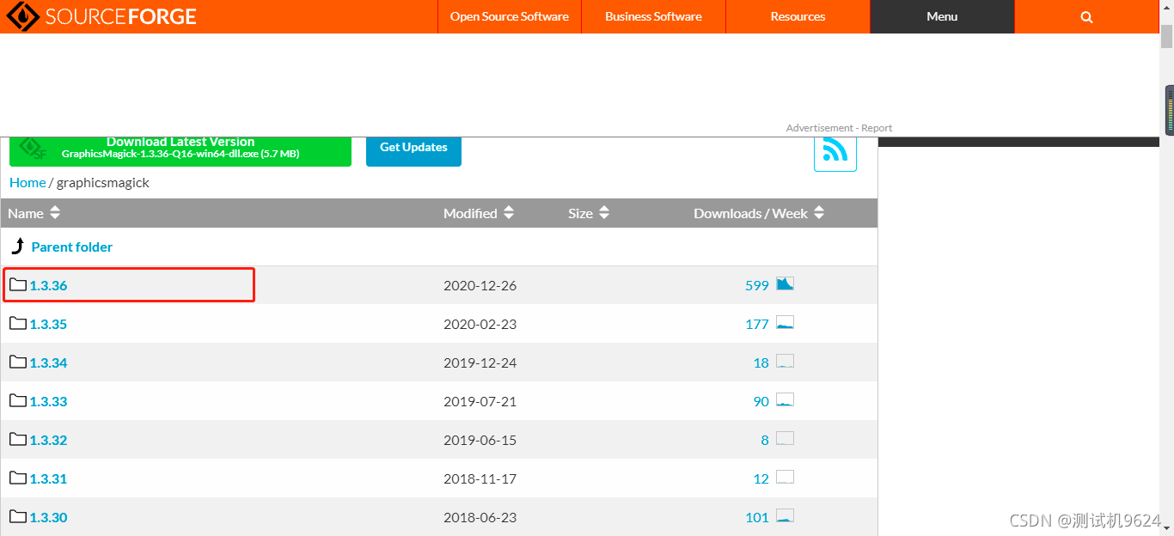Screen dimensions: 1174x536
Task: Click the Advertisement - Report link
Action: pos(839,128)
